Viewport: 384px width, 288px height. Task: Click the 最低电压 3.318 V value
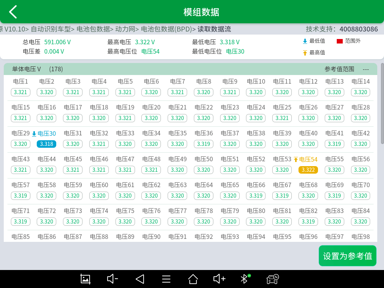pos(229,42)
